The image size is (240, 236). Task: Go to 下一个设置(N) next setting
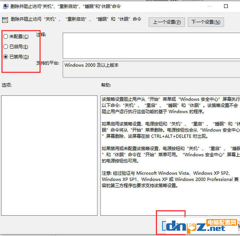(x=206, y=22)
